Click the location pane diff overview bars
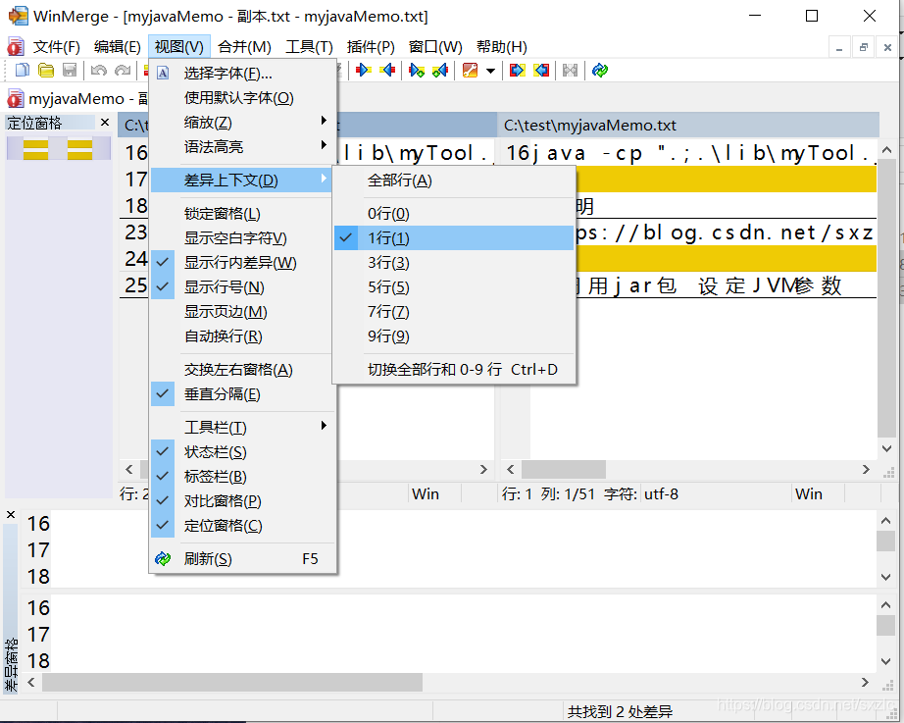Viewport: 904px width, 723px height. pyautogui.click(x=58, y=149)
